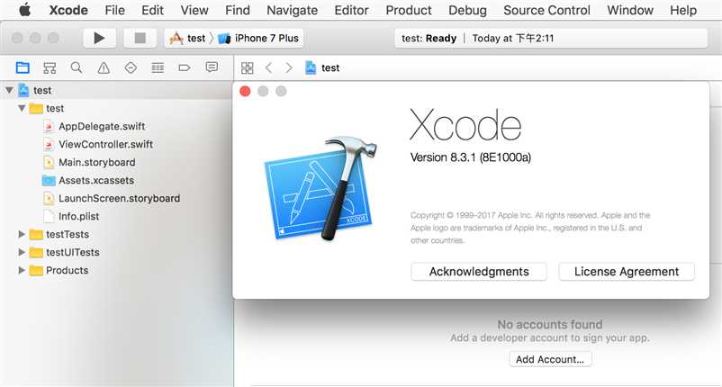Open the related items grid menu
Viewport: 722px width, 387px height.
pos(248,68)
